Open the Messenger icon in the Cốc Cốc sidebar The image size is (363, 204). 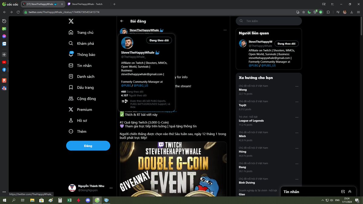pos(4,36)
